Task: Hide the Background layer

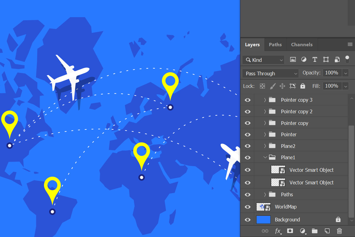Action: [x=247, y=220]
